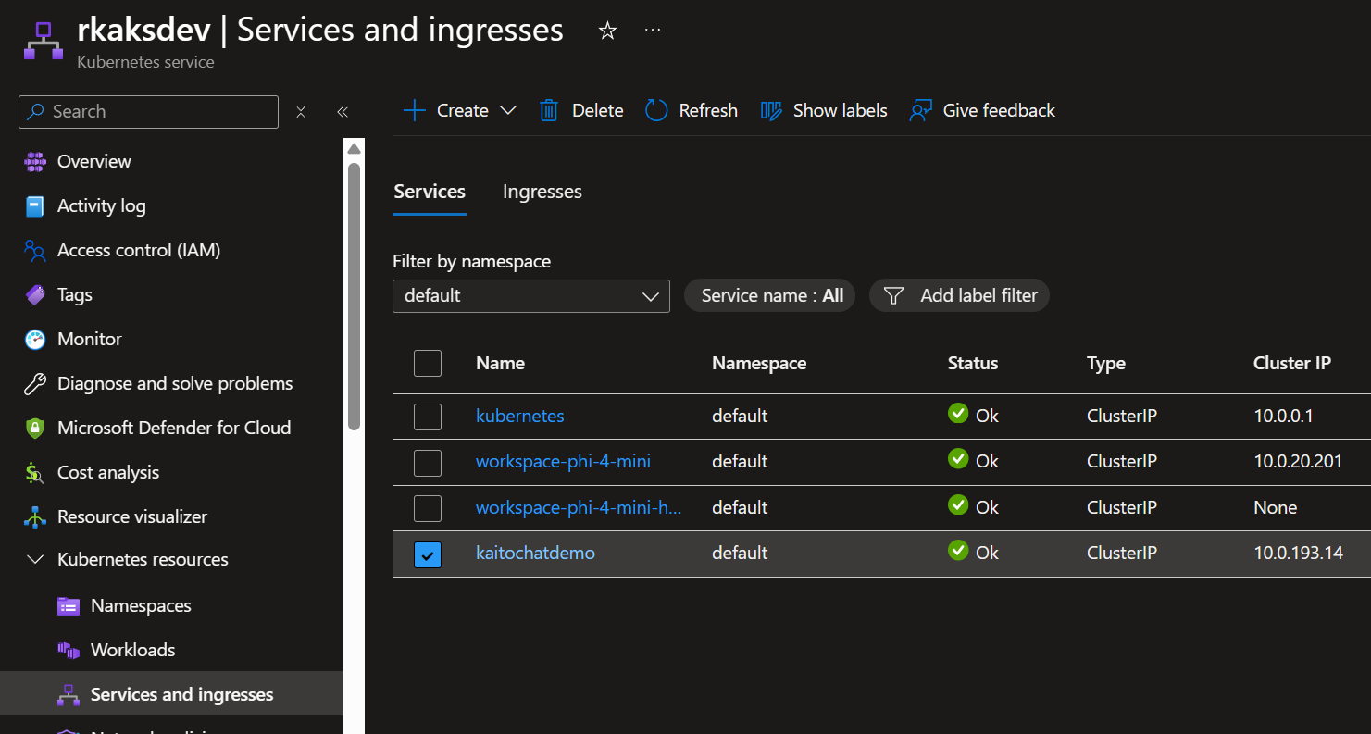Click the Give feedback icon
The height and width of the screenshot is (734, 1371).
(920, 111)
